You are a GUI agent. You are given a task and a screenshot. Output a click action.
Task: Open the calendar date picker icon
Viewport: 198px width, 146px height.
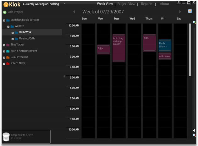point(190,11)
